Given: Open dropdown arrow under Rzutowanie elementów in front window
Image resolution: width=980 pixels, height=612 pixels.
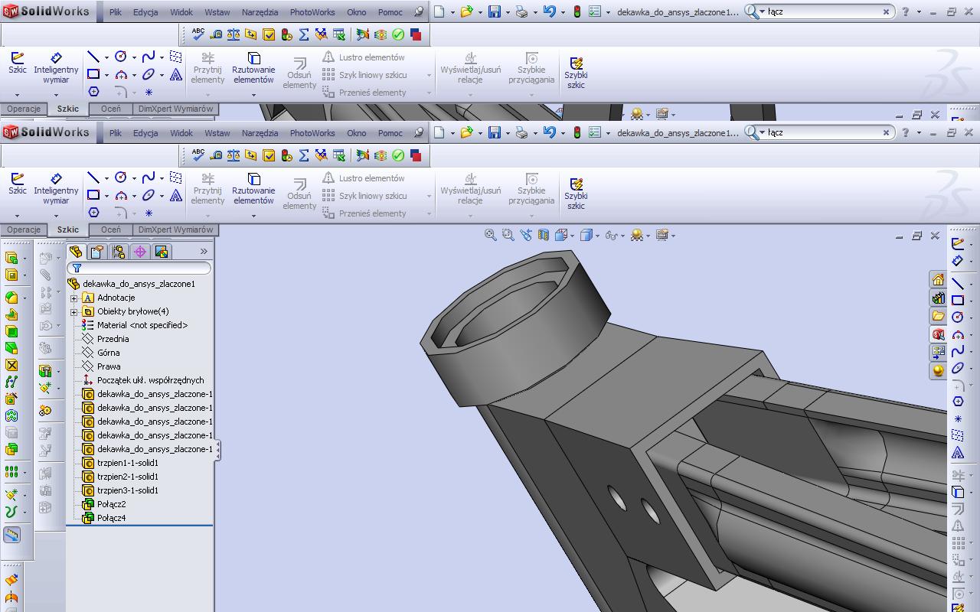Looking at the screenshot, I should tap(253, 216).
